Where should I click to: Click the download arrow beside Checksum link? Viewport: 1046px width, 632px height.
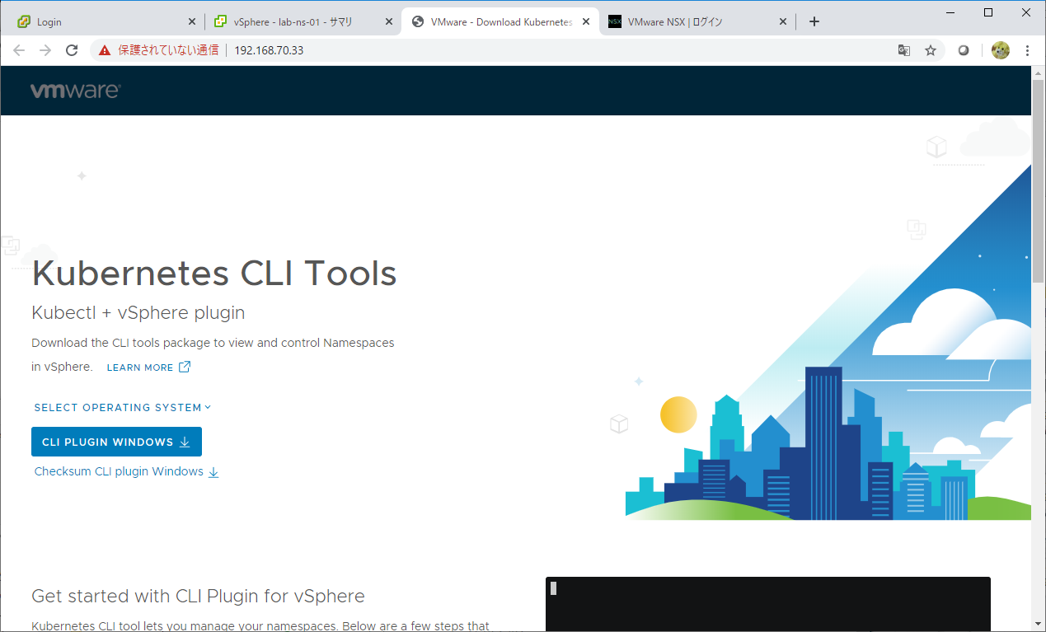[x=213, y=472]
